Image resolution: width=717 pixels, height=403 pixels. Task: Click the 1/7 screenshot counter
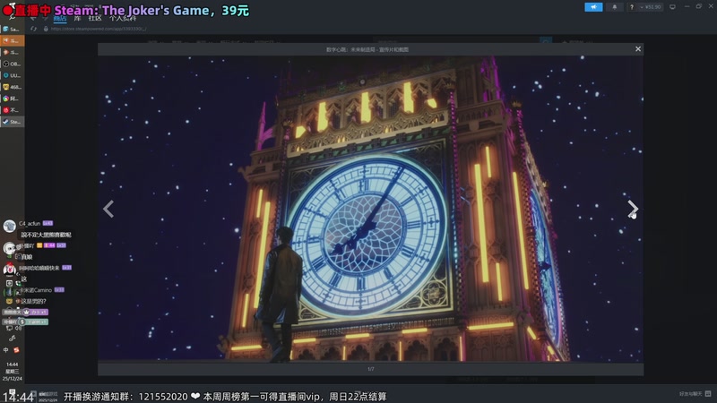(x=371, y=369)
